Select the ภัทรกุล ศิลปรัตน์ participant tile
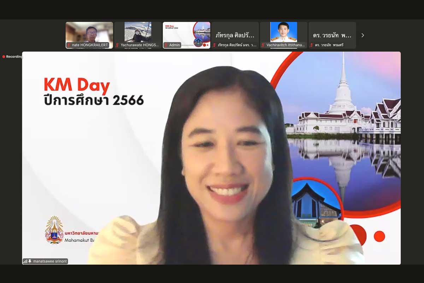Screen dimensions: 424x283 point(235,35)
